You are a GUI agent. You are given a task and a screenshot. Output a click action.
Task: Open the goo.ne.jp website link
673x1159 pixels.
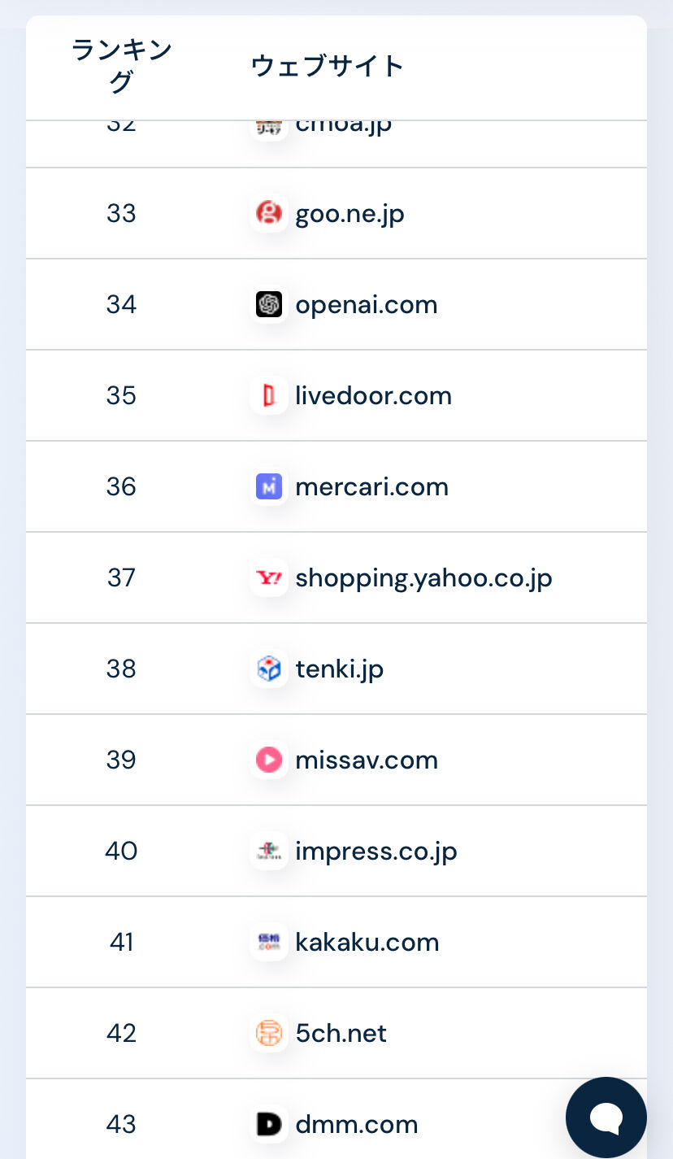[350, 214]
